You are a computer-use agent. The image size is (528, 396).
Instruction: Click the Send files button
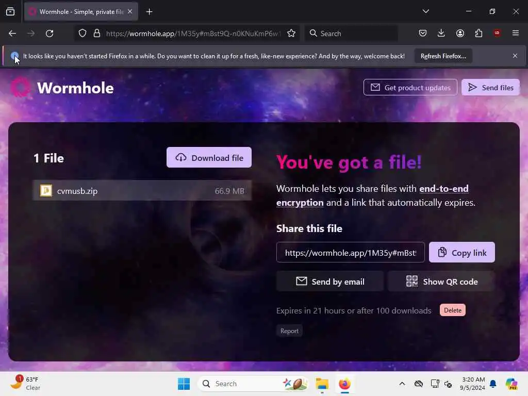click(x=491, y=88)
